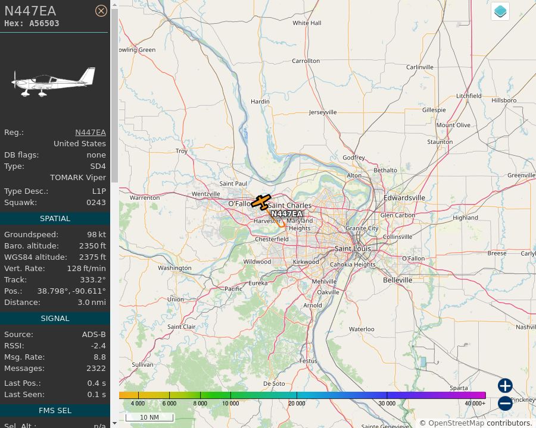Click the Type Desc. value L1P
Screen dimensions: 536x428
99,191
